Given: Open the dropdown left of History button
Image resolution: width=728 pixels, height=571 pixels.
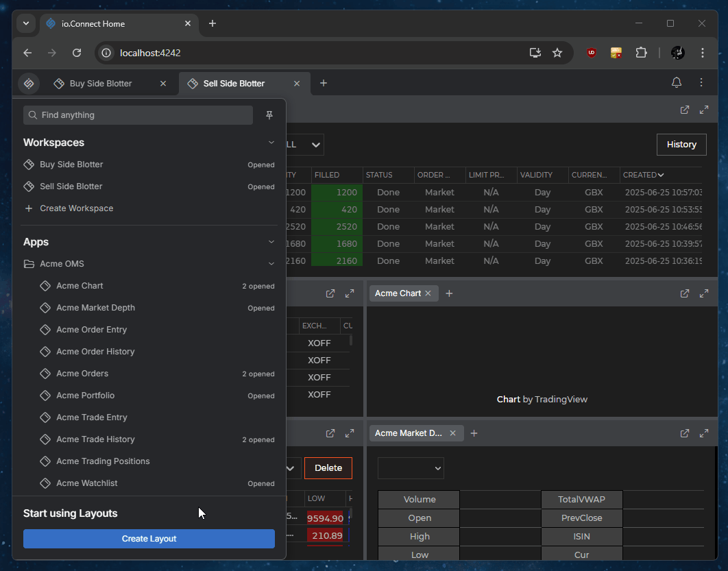Looking at the screenshot, I should 305,145.
